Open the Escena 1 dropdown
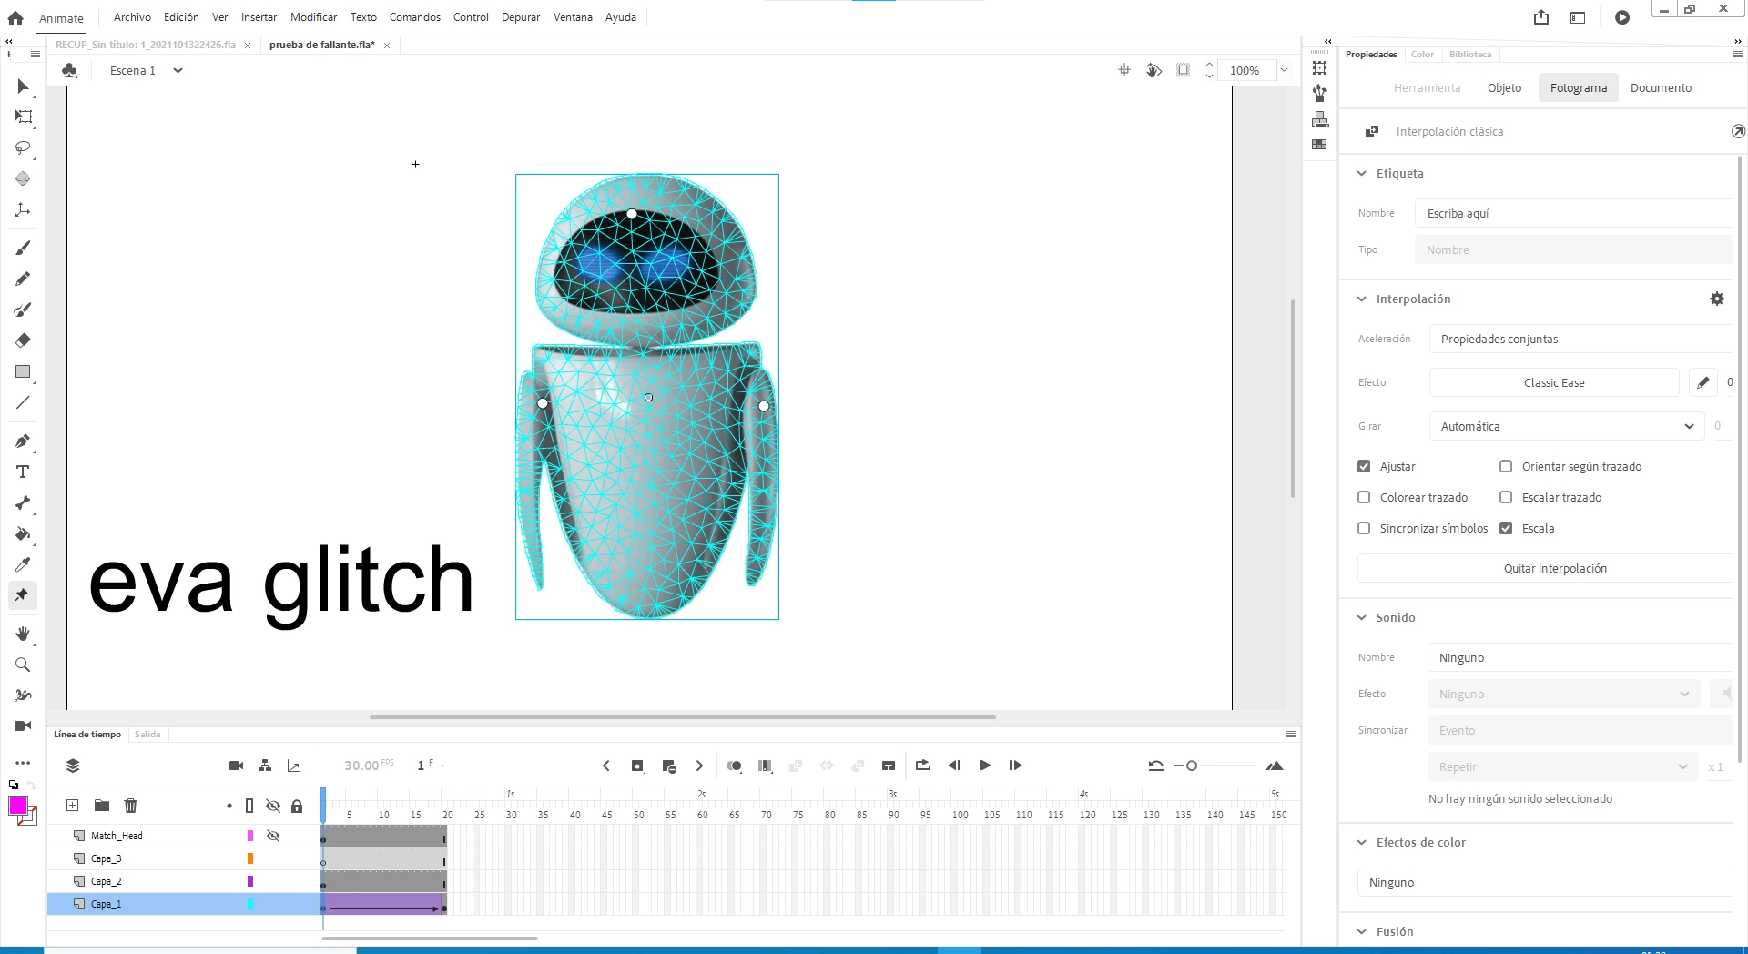This screenshot has height=954, width=1748. [178, 70]
